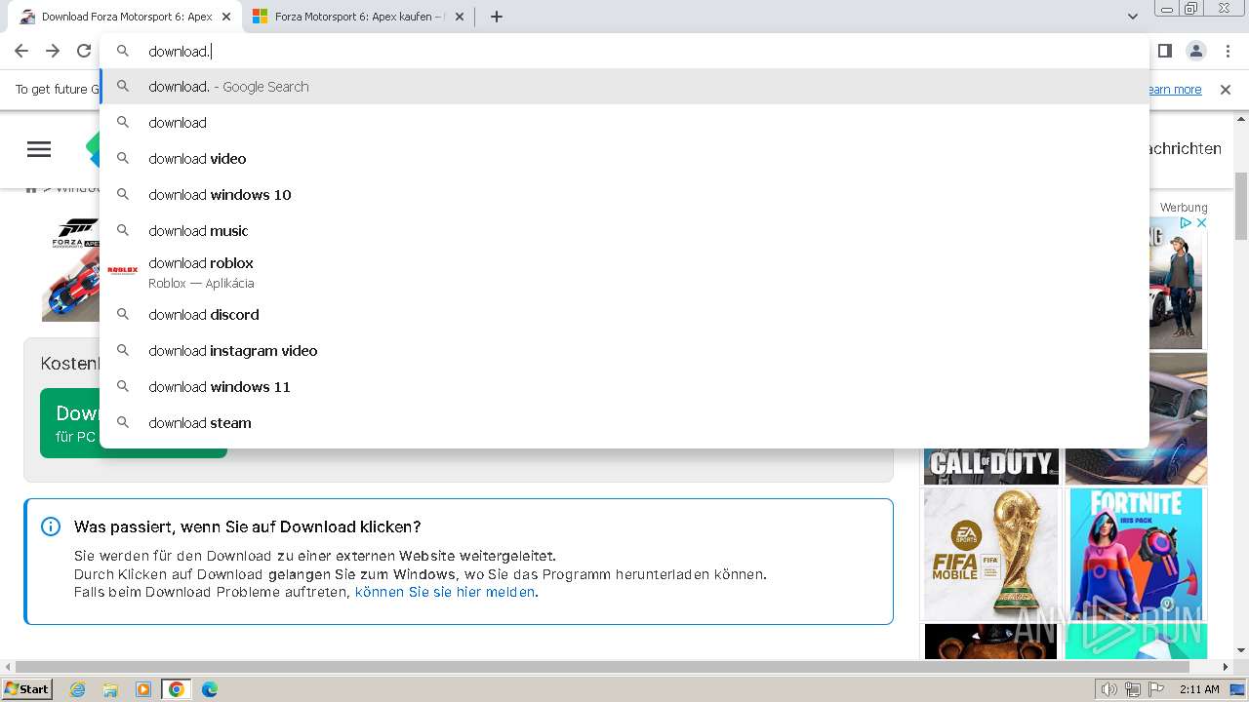Open File Explorer from taskbar
The image size is (1249, 702).
[x=110, y=689]
